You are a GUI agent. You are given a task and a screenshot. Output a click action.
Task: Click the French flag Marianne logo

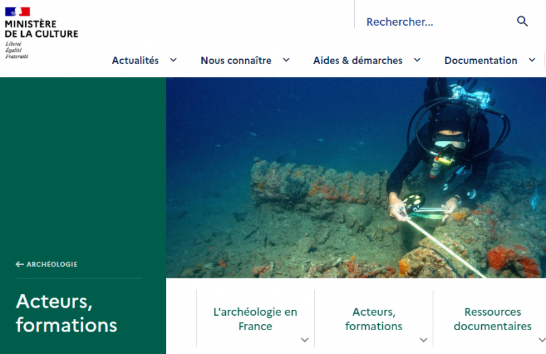[x=18, y=12]
